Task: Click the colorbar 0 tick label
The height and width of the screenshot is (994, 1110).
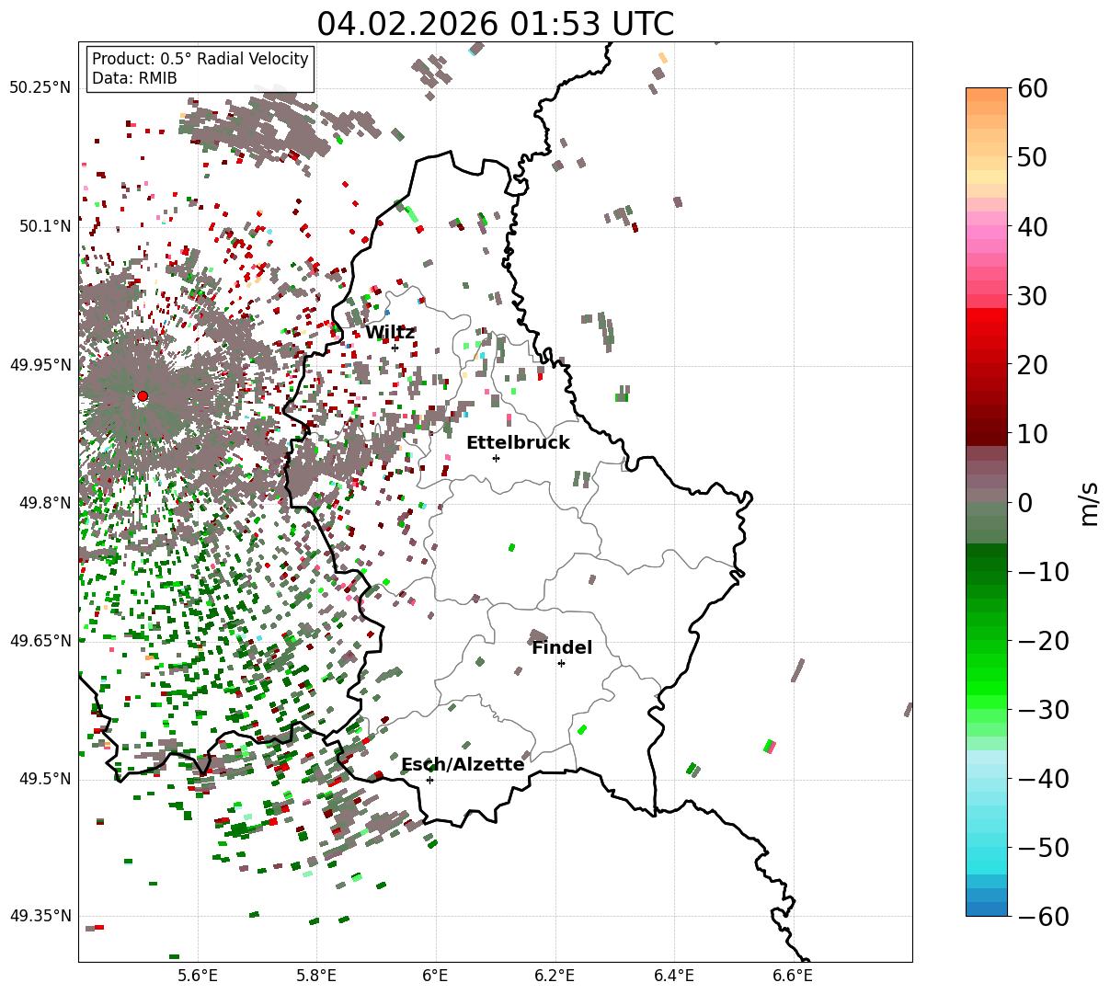Action: pos(1025,502)
